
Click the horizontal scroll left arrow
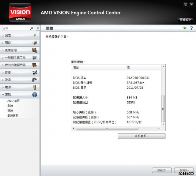(x=73, y=129)
